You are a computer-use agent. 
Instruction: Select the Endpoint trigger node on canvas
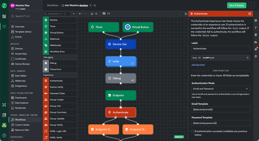pyautogui.click(x=121, y=95)
